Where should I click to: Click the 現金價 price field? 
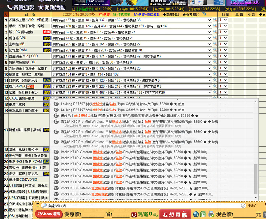tap(244, 214)
